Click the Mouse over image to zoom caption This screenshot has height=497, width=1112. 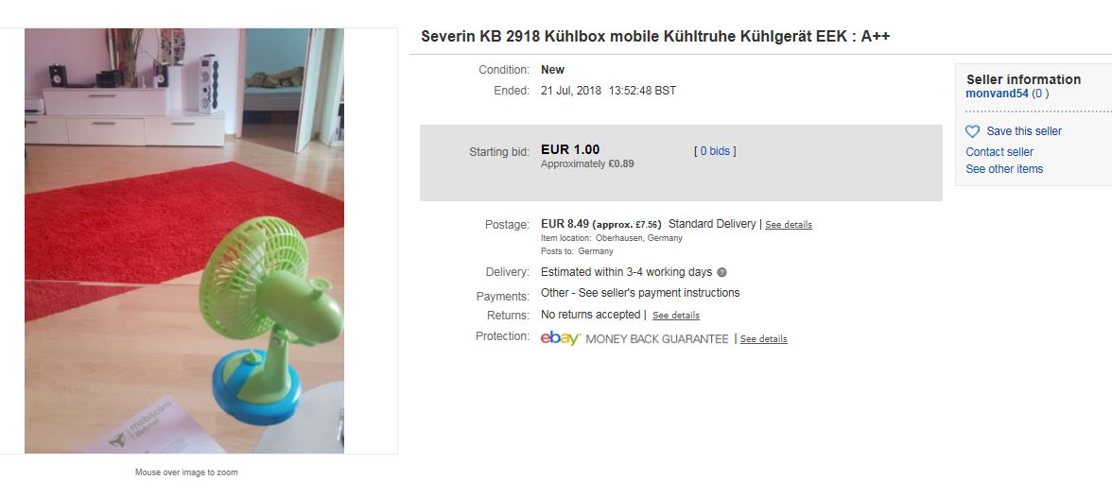tap(186, 472)
